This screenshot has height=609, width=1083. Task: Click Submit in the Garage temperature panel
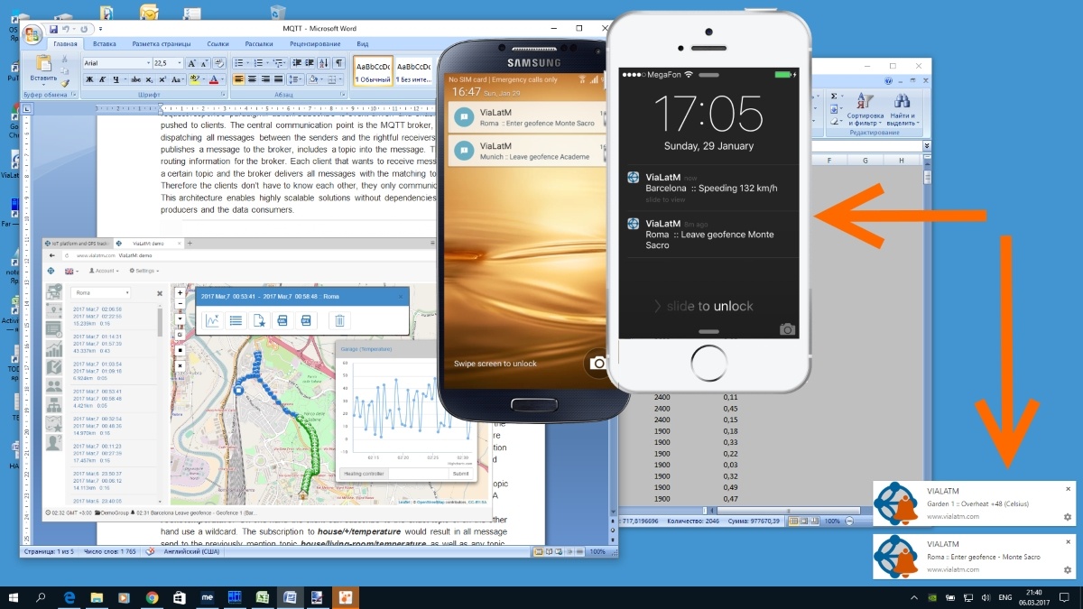coord(459,474)
